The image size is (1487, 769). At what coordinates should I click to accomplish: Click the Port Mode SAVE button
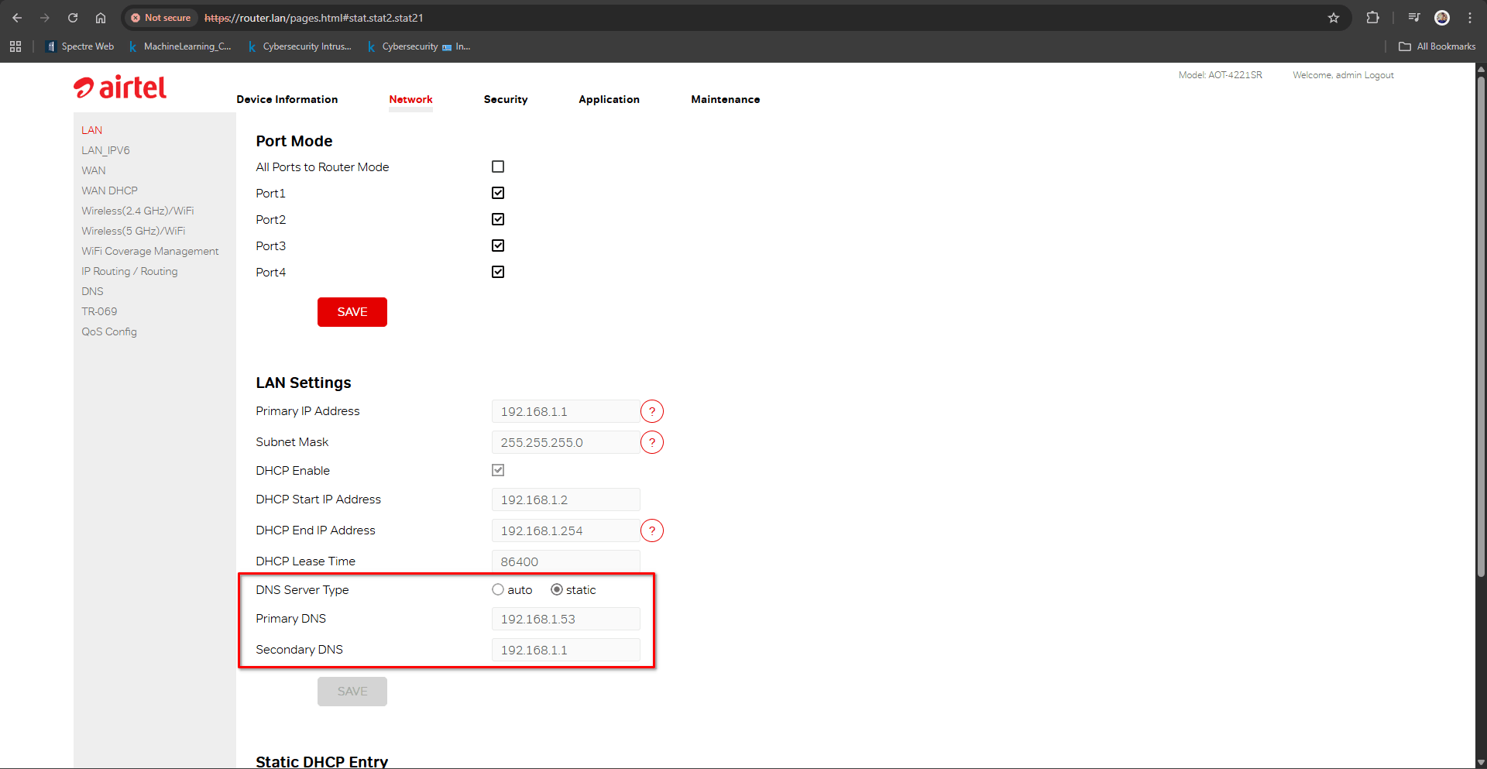point(352,311)
